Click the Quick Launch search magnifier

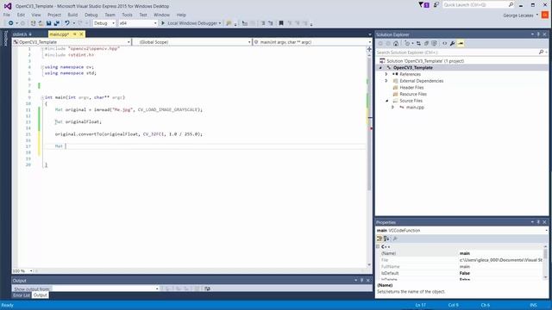coord(511,5)
